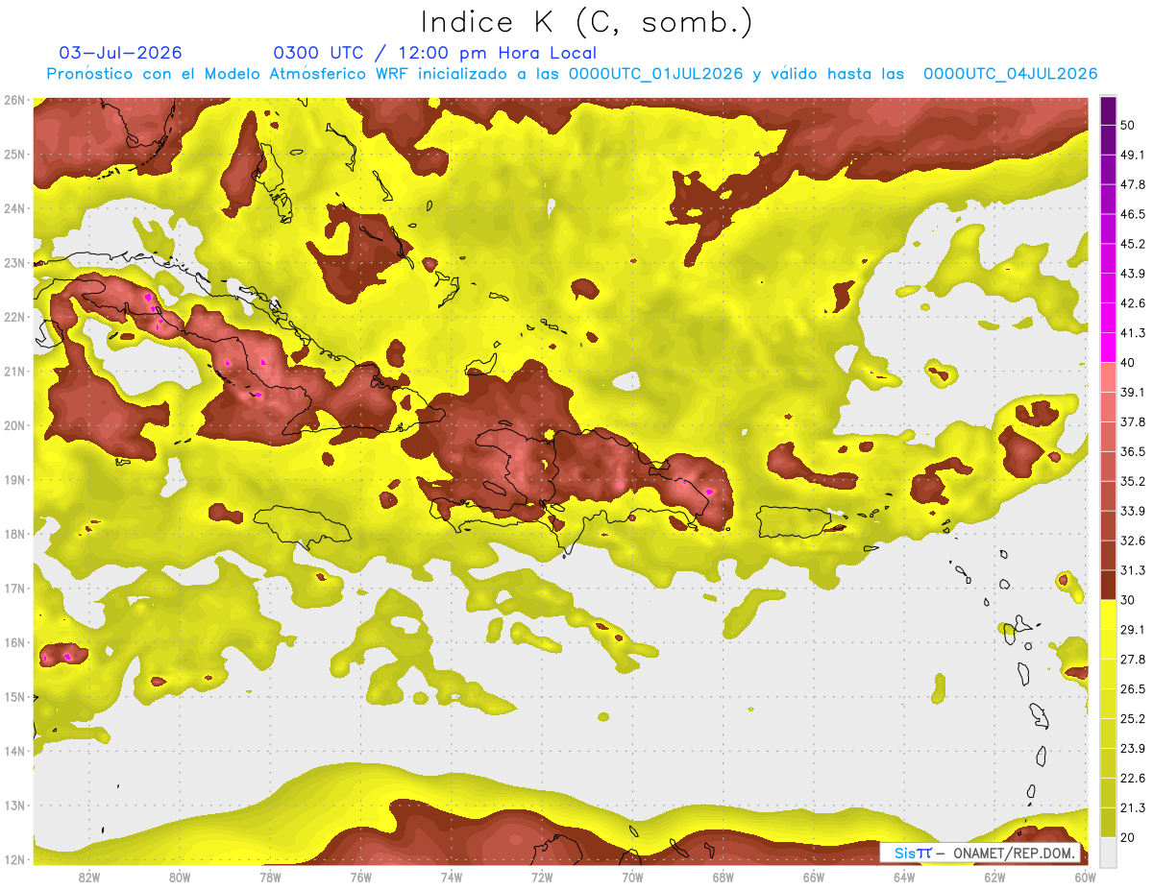
Task: Click the "82W" longitude label
Action: 89,878
